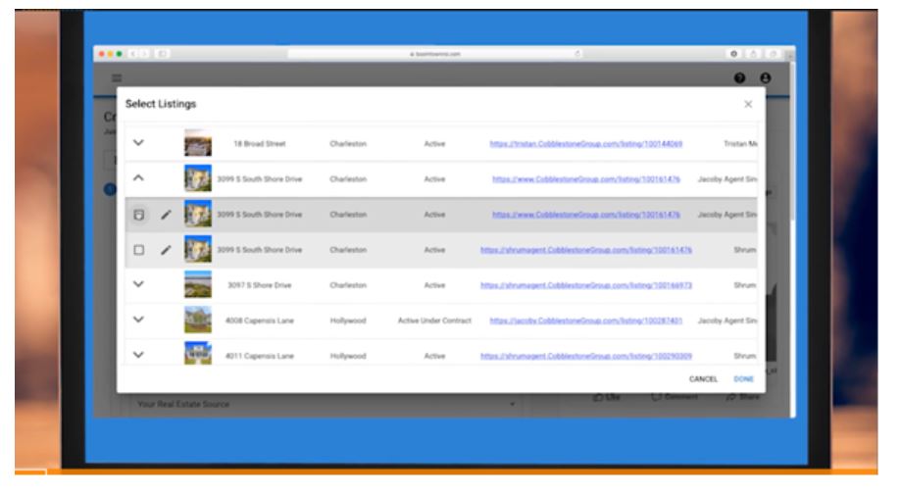The width and height of the screenshot is (901, 494).
Task: Edit the Jacoby Agent 3099 South Shore listing
Action: 166,215
